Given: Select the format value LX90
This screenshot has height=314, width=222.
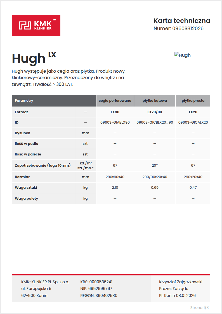Looking at the screenshot, I should pos(115,112).
